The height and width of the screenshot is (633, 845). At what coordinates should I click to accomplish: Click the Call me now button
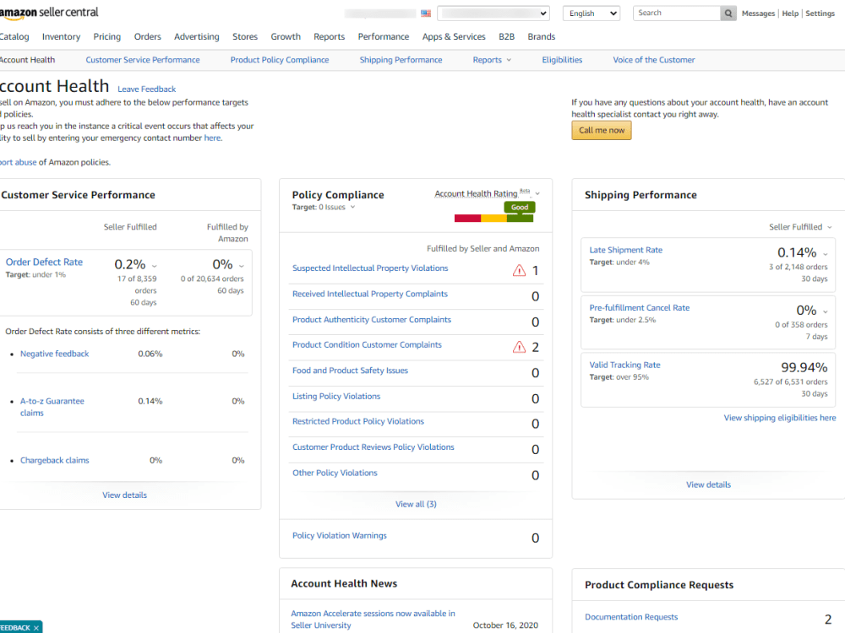click(x=602, y=130)
